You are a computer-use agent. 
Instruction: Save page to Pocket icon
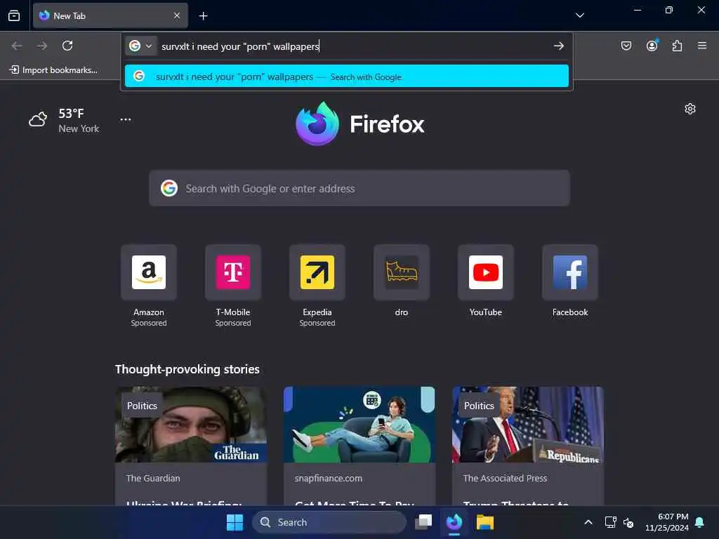(x=626, y=46)
